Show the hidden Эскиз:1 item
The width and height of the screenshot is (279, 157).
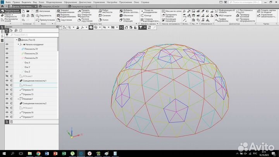pyautogui.click(x=7, y=76)
